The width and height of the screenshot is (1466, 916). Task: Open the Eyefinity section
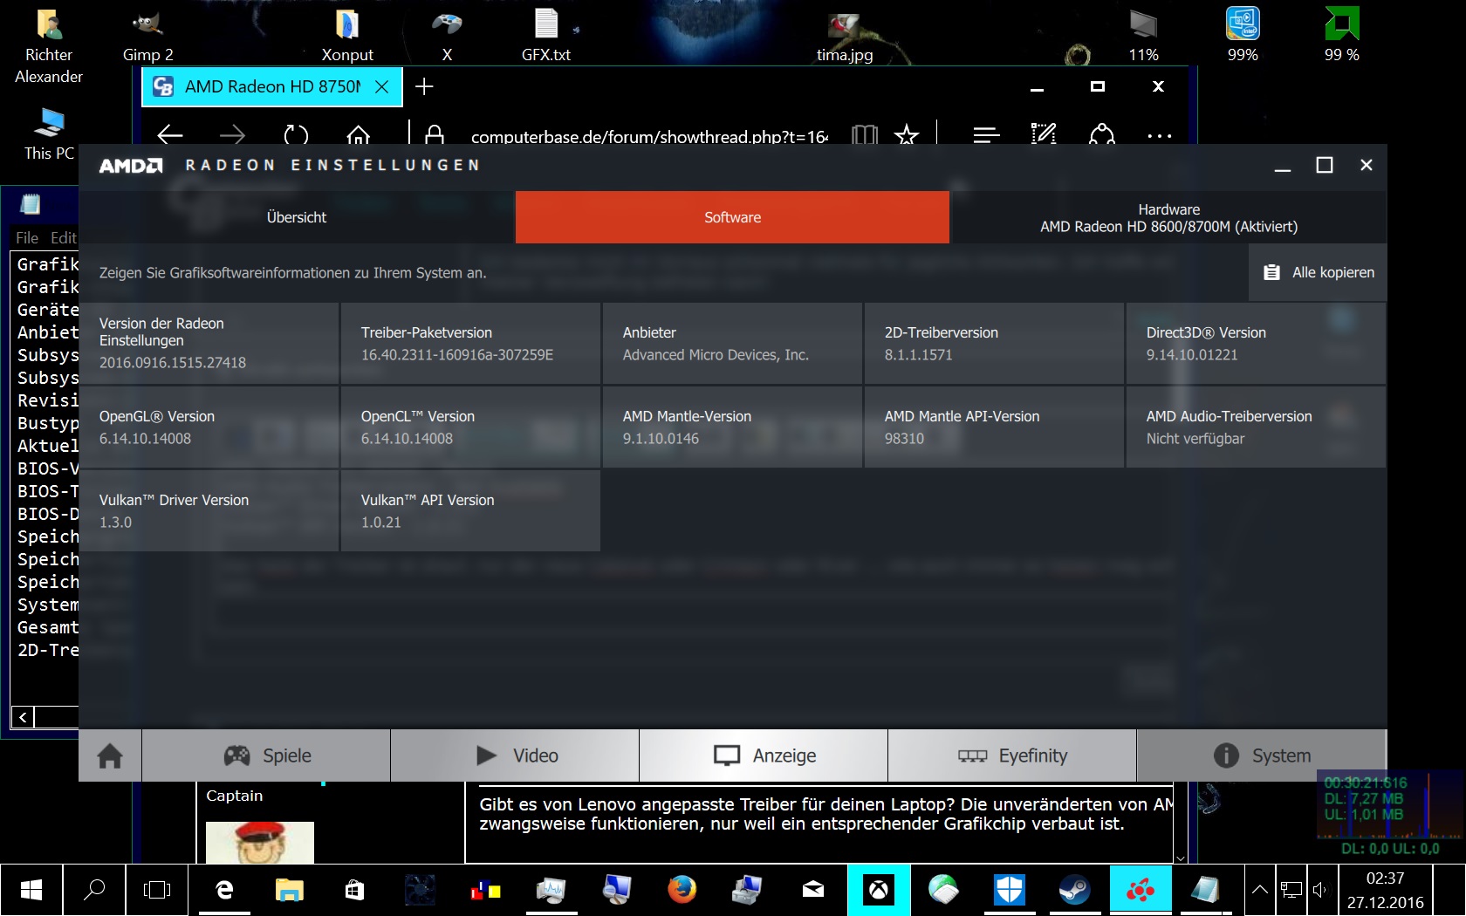(1012, 755)
